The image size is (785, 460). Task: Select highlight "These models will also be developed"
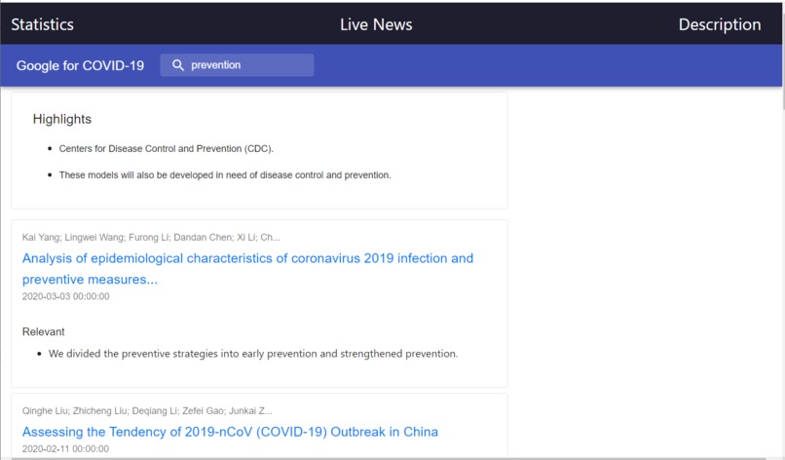[225, 175]
